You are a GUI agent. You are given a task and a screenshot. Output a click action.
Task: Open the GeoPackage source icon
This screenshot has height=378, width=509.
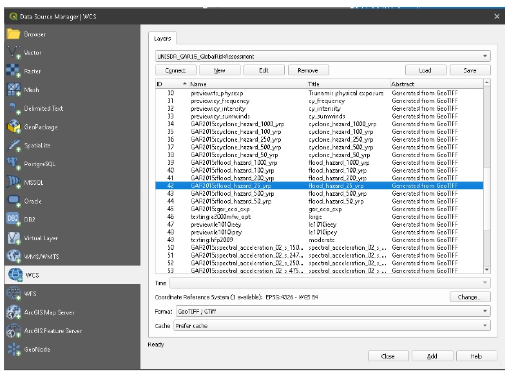tap(14, 127)
